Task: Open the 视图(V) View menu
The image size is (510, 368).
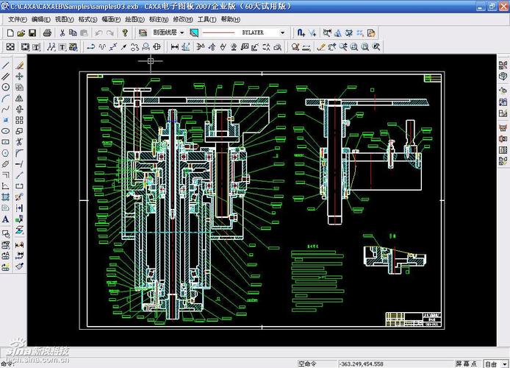Action: [x=64, y=20]
